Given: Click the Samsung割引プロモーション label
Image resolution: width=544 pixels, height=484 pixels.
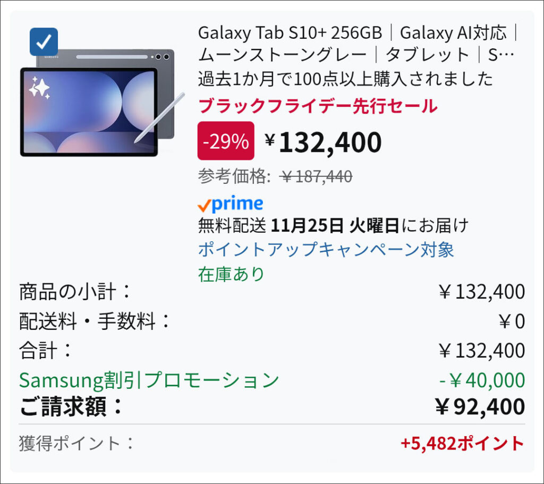Looking at the screenshot, I should point(149,380).
